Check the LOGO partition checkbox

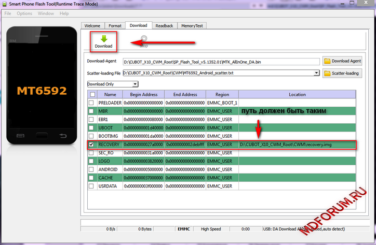91,161
